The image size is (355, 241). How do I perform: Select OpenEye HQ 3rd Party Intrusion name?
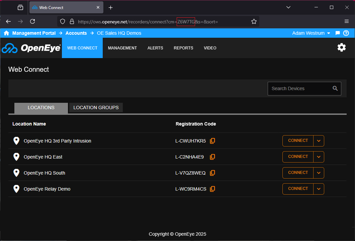tap(58, 141)
